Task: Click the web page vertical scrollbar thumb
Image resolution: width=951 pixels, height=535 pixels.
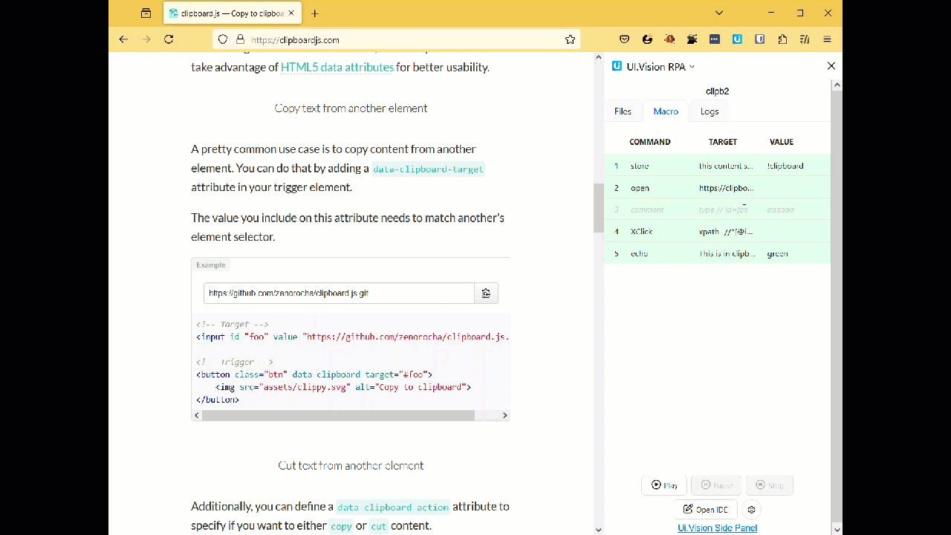Action: [x=598, y=208]
